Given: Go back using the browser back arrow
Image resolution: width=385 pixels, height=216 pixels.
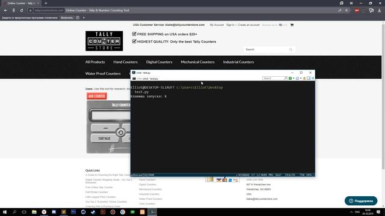Looking at the screenshot, I should [5, 11].
